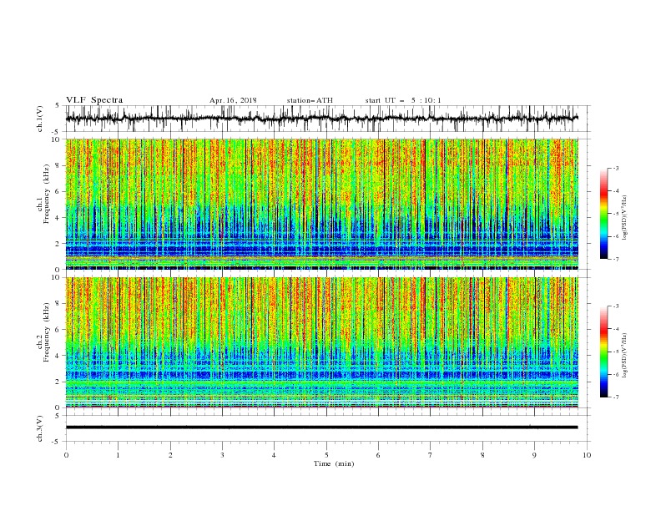661x511 pixels.
Task: Click the 'station=ATH' header label
Action: [310, 100]
